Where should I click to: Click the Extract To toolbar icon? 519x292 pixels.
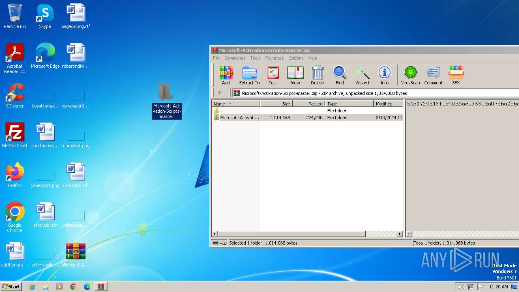[x=249, y=75]
